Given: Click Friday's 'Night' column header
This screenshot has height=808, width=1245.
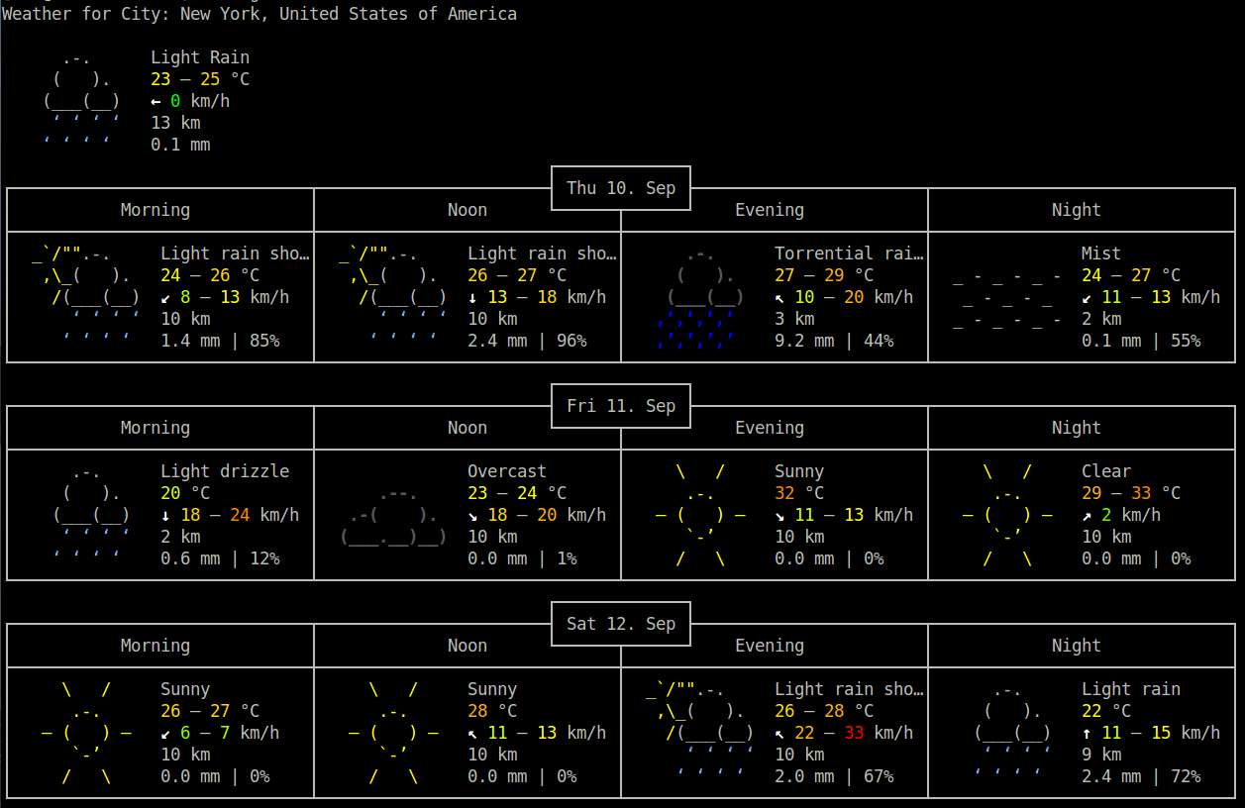Looking at the screenshot, I should pos(1077,428).
